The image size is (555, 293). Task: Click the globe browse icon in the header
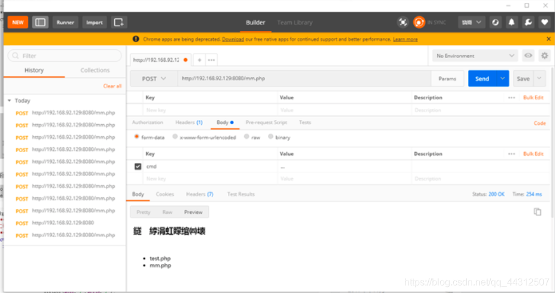[x=495, y=22]
